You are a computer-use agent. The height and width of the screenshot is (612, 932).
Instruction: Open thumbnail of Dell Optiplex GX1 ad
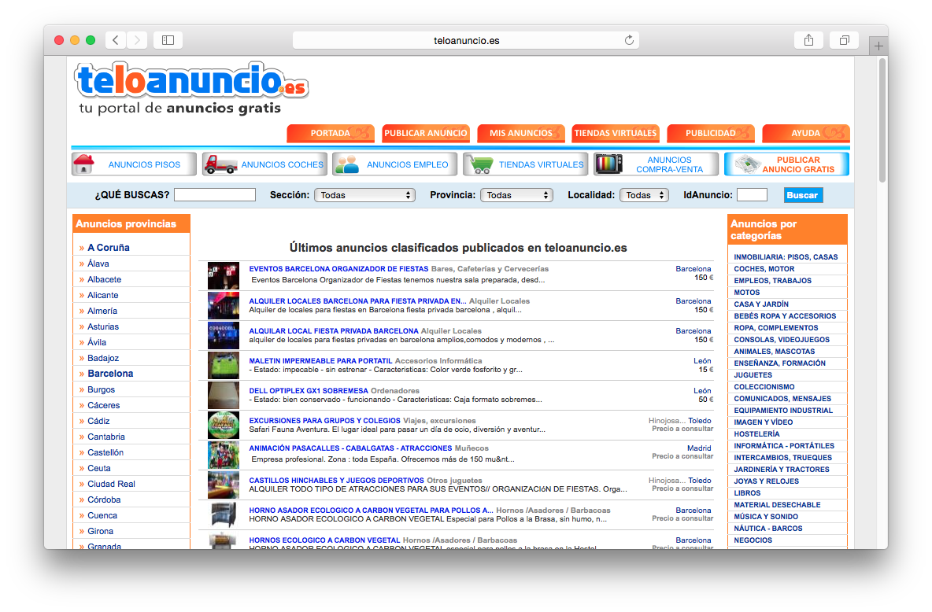[x=224, y=395]
